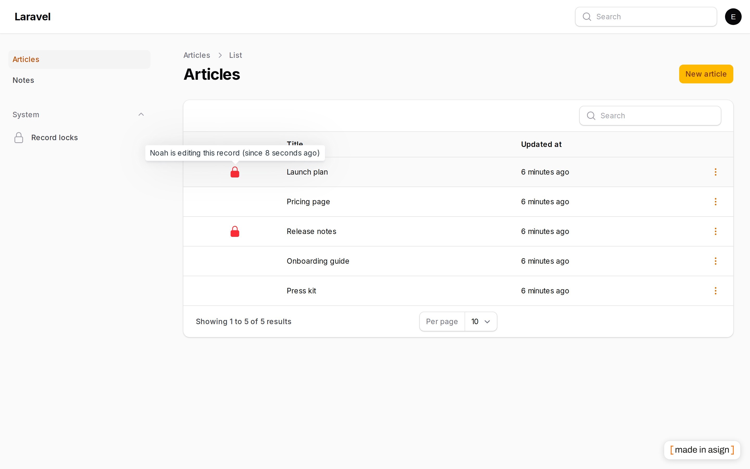Click the magnifier icon in the global search
The height and width of the screenshot is (469, 750).
(587, 17)
